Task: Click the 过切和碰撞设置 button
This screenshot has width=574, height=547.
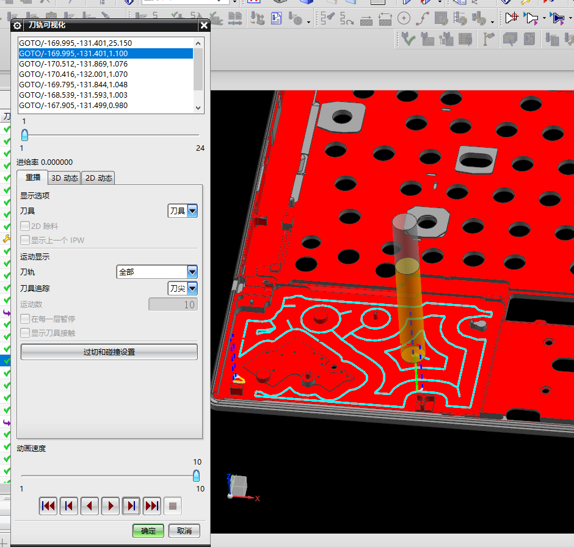Action: pos(109,352)
